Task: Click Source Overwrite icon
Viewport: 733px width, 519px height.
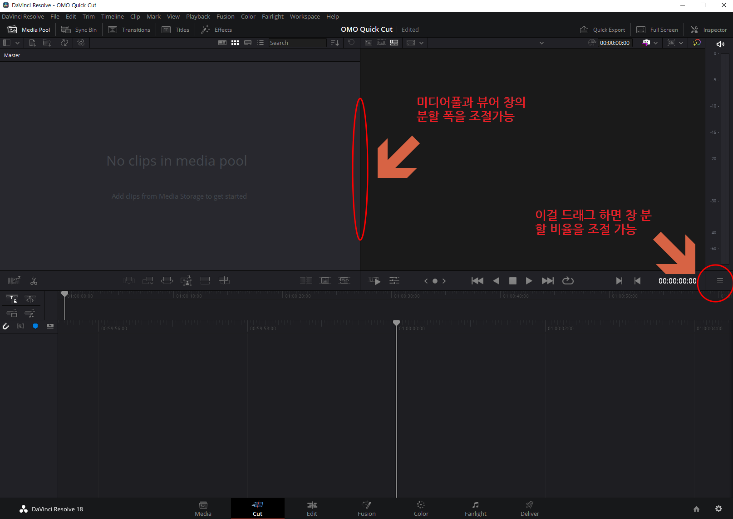Action: pyautogui.click(x=224, y=280)
